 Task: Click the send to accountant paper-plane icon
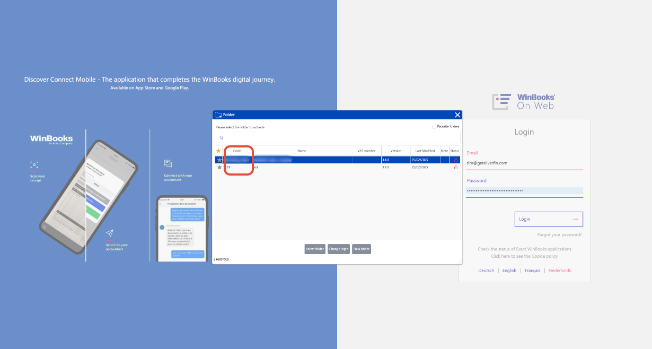pos(110,233)
